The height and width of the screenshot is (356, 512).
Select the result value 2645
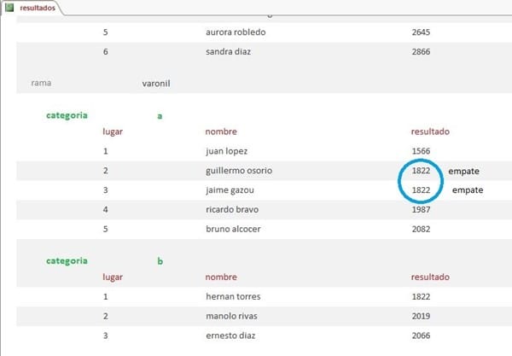[x=422, y=32]
